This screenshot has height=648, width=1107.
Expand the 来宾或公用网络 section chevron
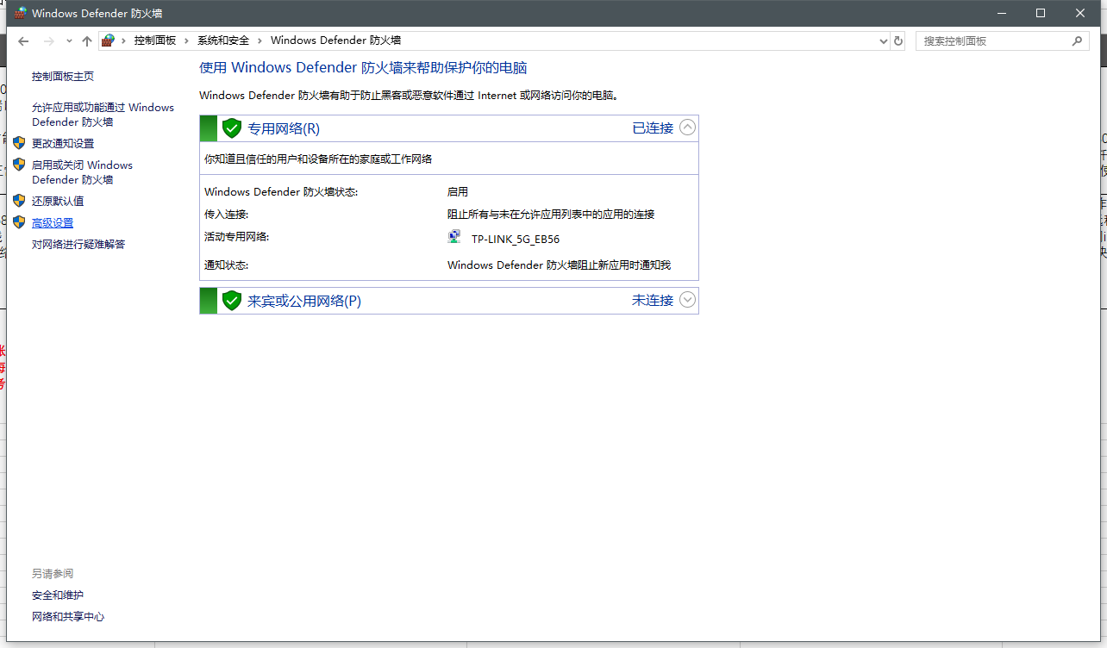coord(687,300)
